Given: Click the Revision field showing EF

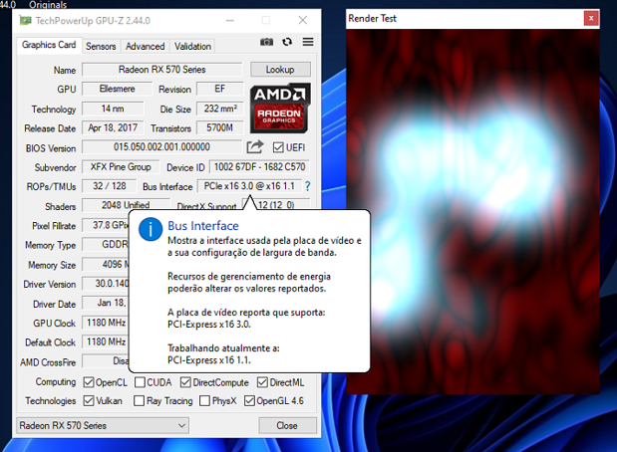Looking at the screenshot, I should (x=220, y=89).
